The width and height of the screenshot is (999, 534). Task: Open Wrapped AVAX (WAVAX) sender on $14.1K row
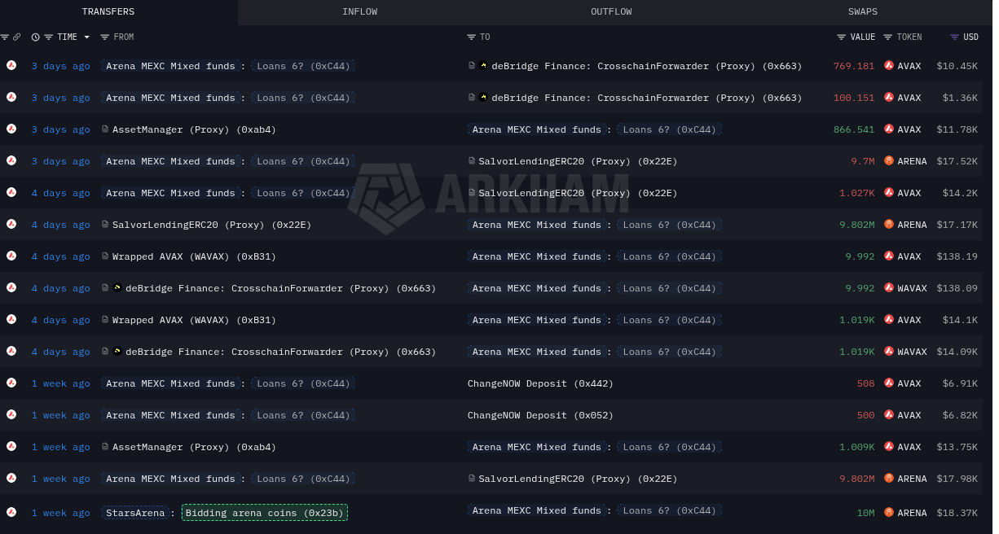point(194,320)
